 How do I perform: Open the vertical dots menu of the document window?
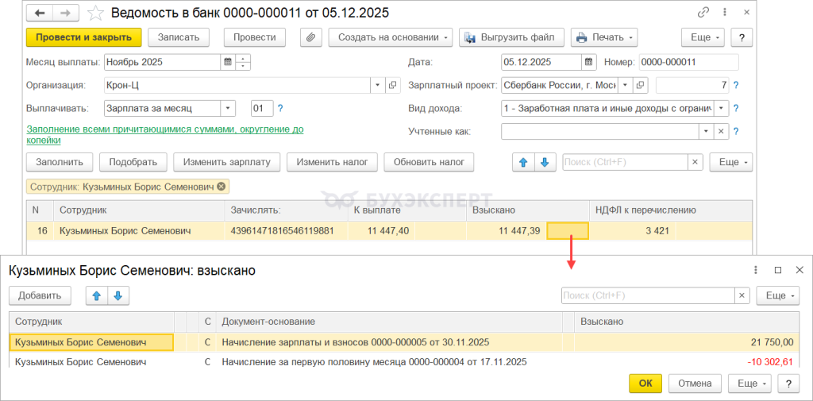click(x=724, y=12)
